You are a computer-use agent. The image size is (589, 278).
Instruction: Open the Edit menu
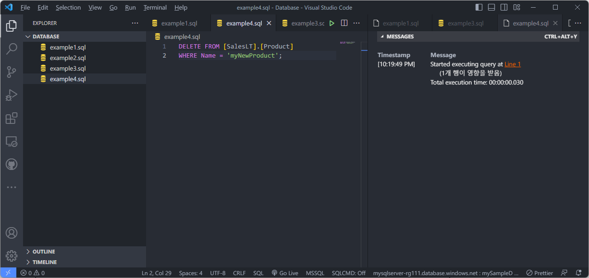click(x=43, y=8)
